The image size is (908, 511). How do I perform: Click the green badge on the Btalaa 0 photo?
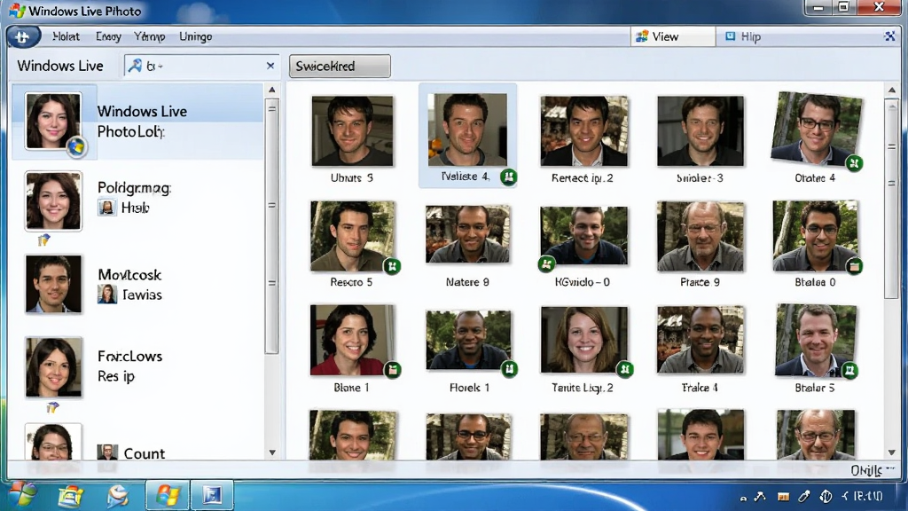854,266
